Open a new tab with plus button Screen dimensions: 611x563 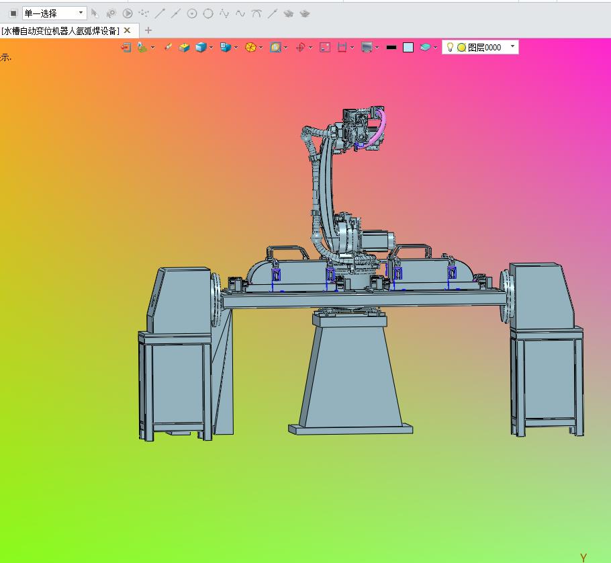pos(148,30)
